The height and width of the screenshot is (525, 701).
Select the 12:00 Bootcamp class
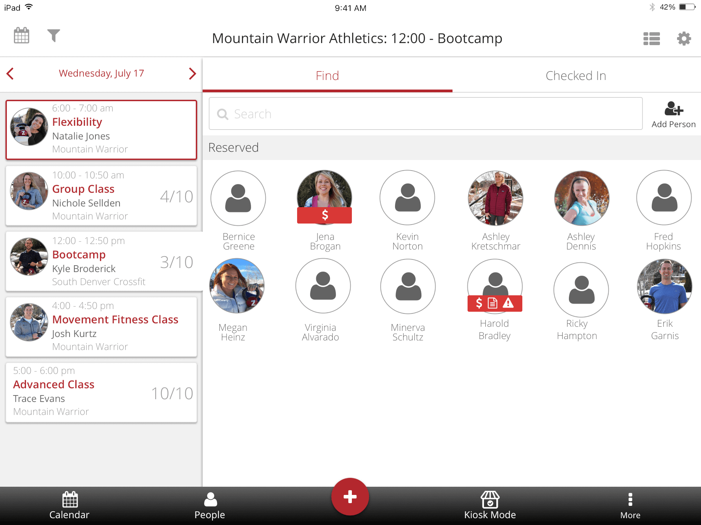click(101, 261)
